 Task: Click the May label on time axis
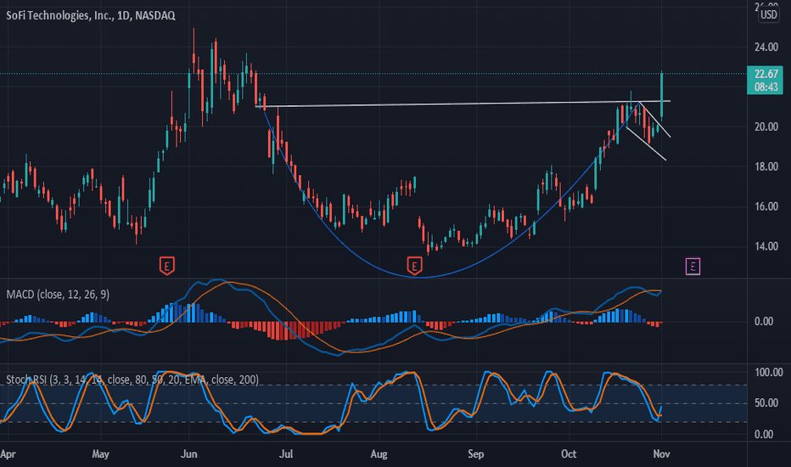[x=100, y=454]
